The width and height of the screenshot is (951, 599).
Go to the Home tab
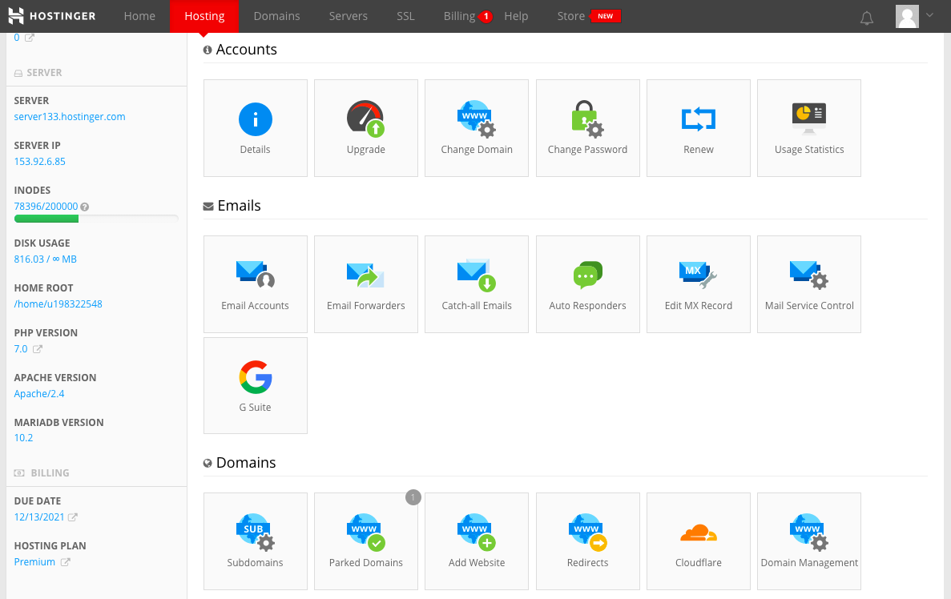(139, 16)
